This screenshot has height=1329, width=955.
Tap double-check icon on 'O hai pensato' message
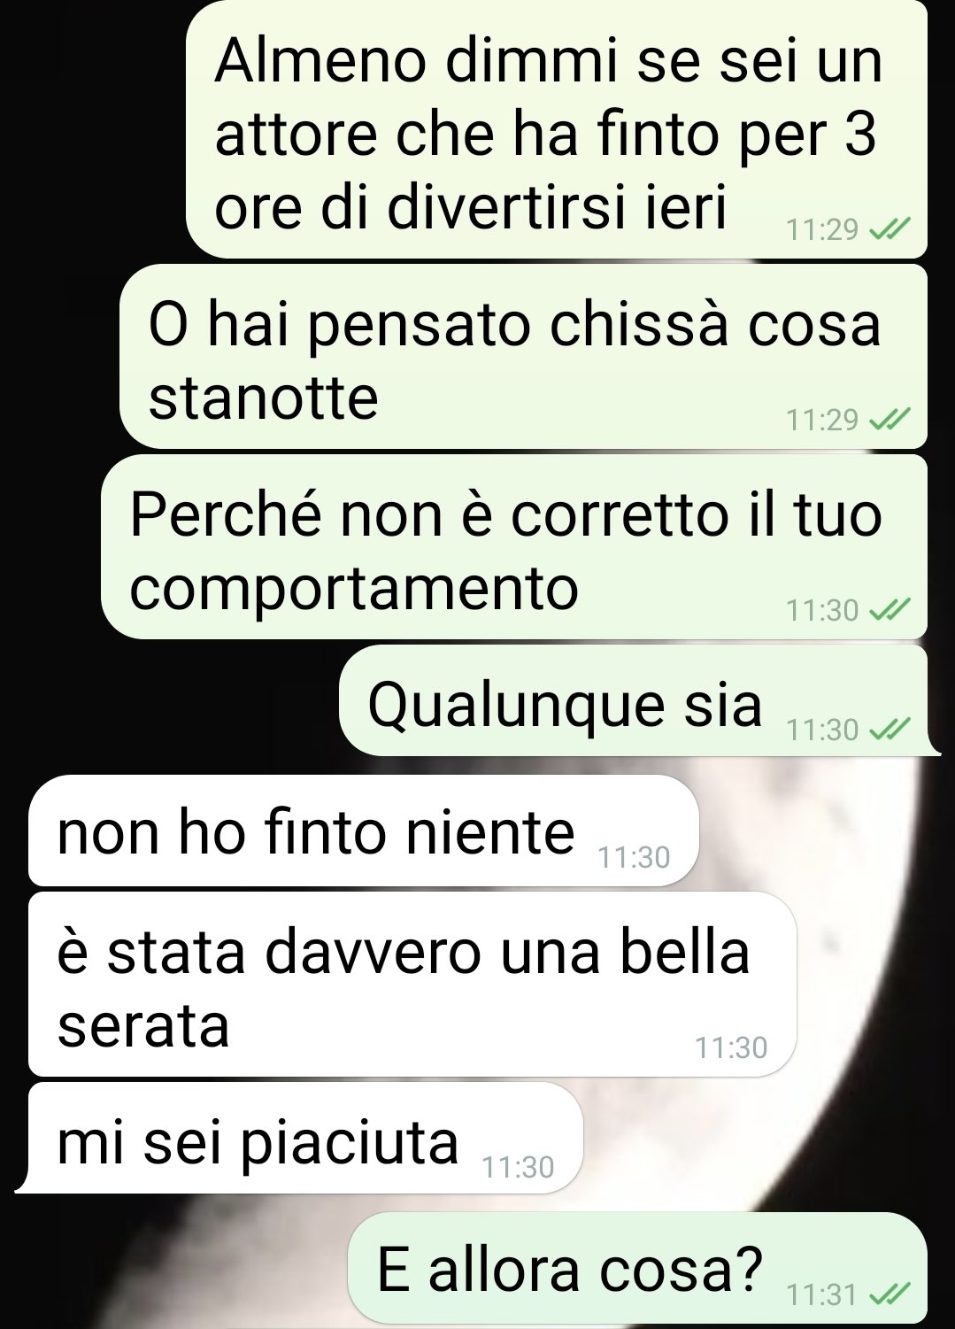pyautogui.click(x=889, y=420)
